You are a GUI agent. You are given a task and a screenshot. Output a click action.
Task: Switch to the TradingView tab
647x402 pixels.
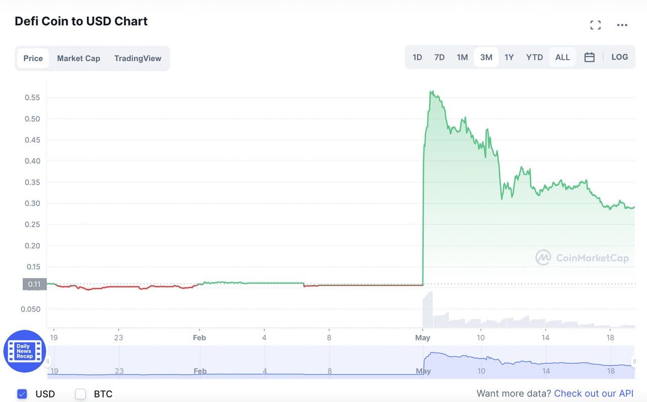pyautogui.click(x=137, y=59)
